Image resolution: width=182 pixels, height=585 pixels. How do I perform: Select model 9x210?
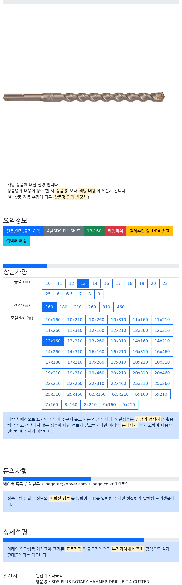[129, 405]
